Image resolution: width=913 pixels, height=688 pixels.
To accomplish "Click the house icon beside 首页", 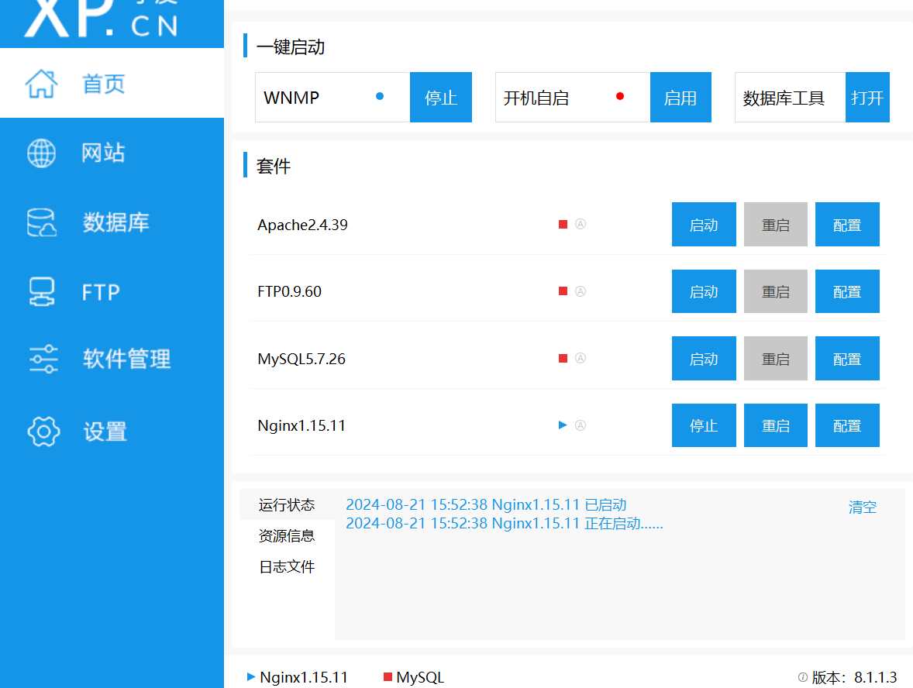I will [x=41, y=84].
